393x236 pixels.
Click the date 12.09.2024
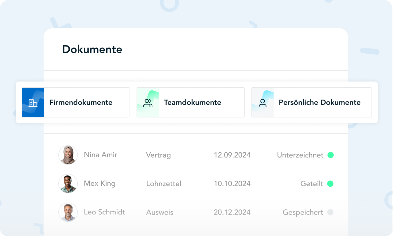pyautogui.click(x=232, y=155)
